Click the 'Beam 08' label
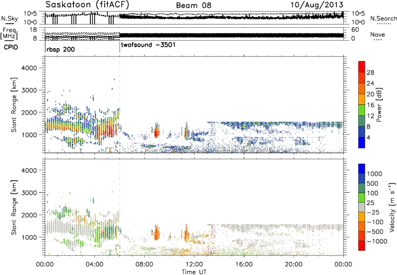This screenshot has height=275, width=397. click(194, 5)
